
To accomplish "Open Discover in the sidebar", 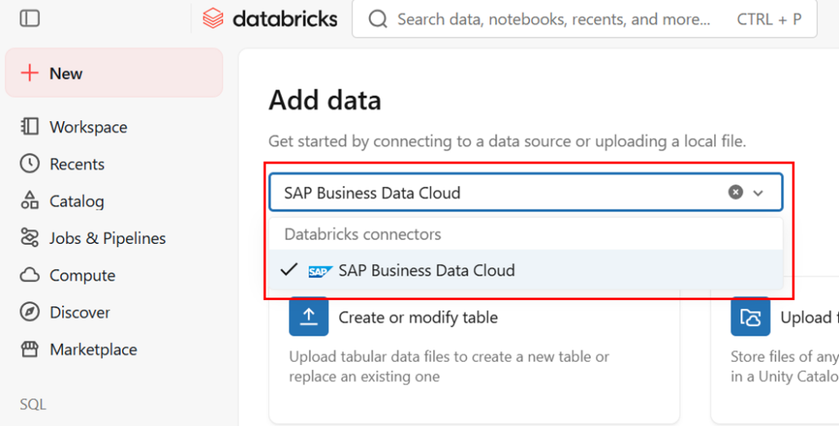I will coord(80,312).
